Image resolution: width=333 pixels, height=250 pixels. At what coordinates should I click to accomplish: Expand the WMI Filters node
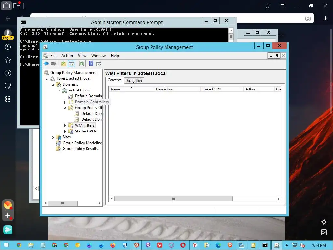point(65,126)
